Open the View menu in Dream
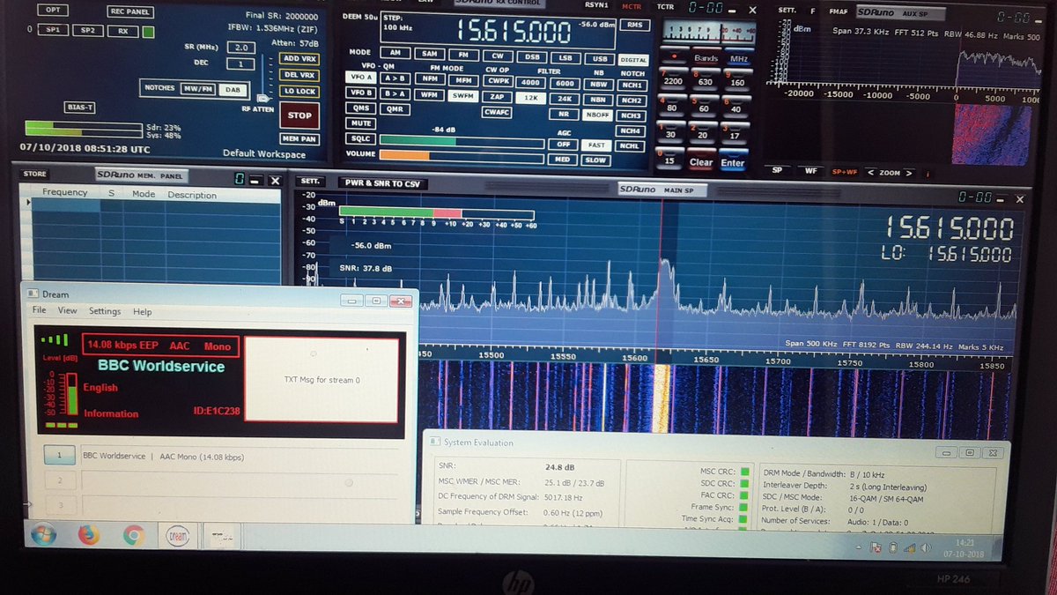Viewport: 1057px width, 595px height. click(68, 311)
